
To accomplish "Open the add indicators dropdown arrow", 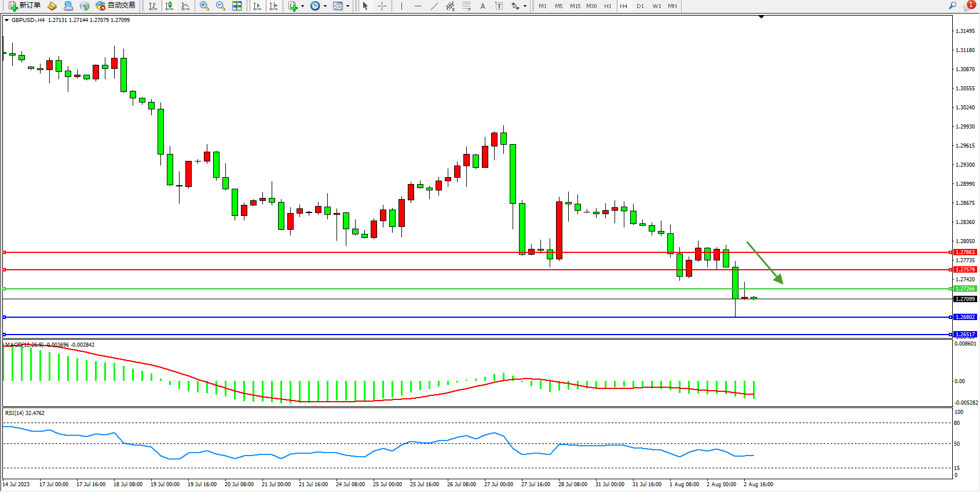I will (x=302, y=6).
